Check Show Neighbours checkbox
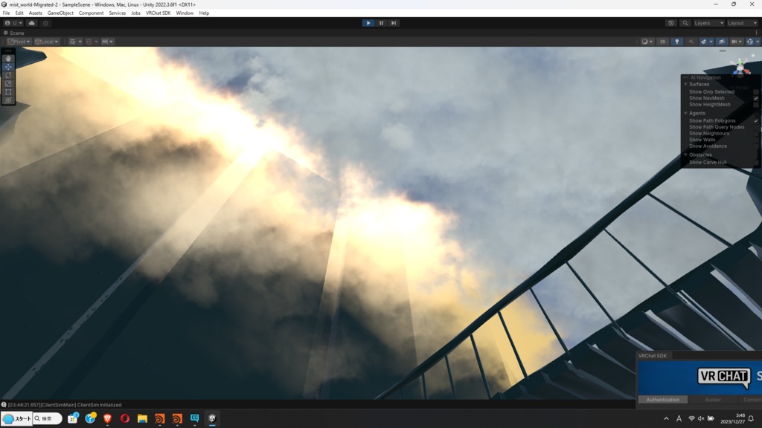The image size is (762, 428). [756, 134]
